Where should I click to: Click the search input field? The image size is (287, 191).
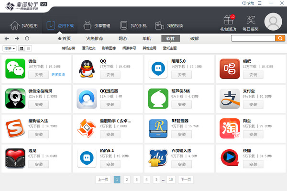pyautogui.click(x=254, y=38)
